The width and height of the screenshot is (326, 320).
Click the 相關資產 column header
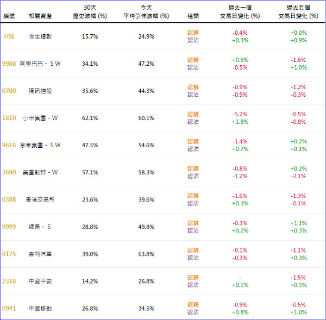click(x=40, y=16)
